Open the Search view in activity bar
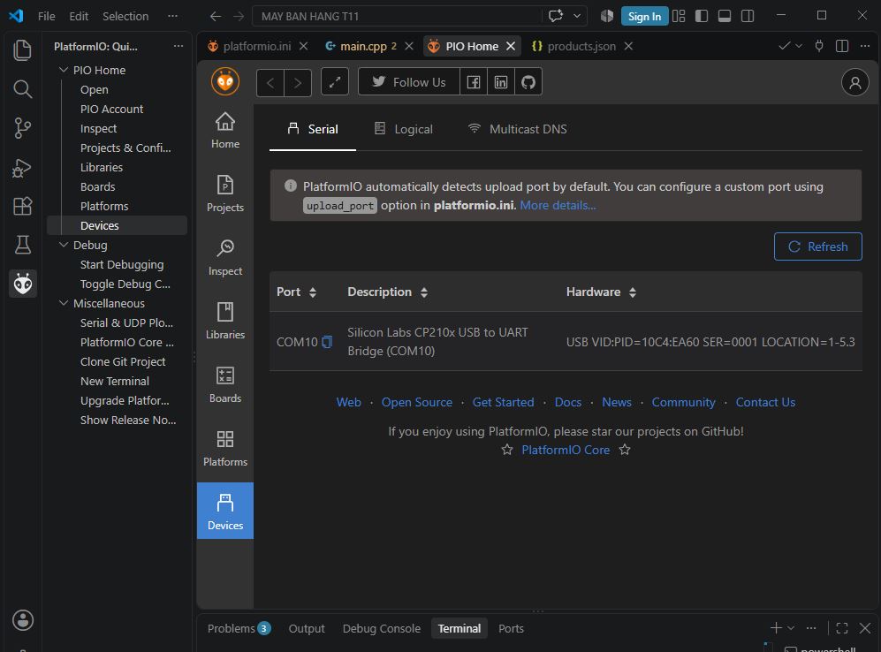 [x=22, y=88]
